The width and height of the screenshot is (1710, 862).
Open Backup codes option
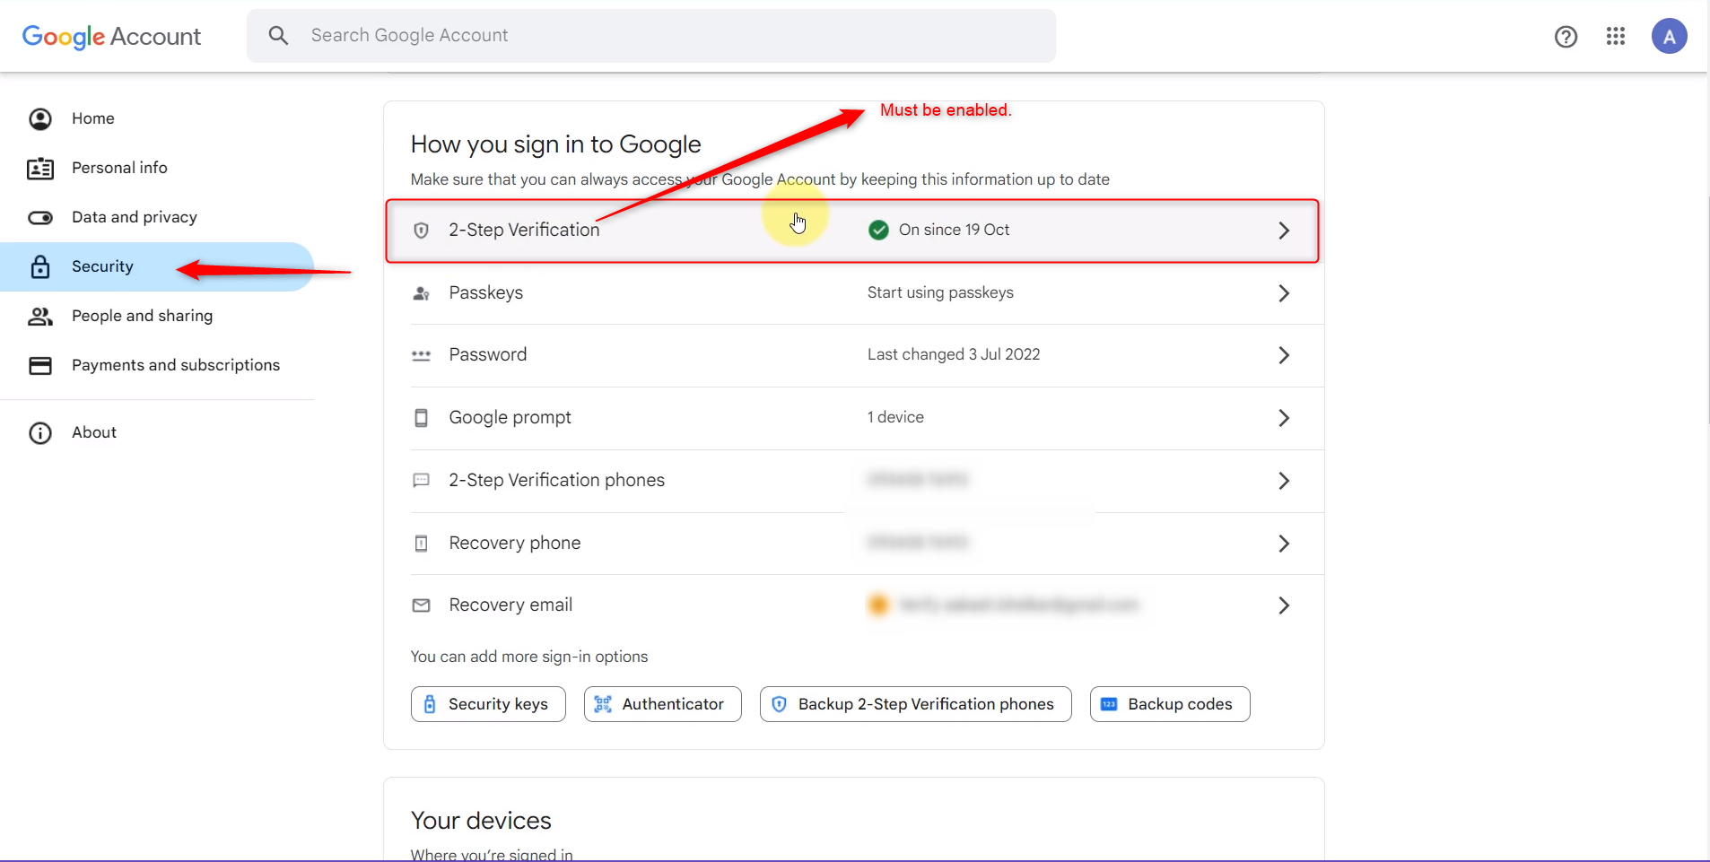click(x=1170, y=704)
